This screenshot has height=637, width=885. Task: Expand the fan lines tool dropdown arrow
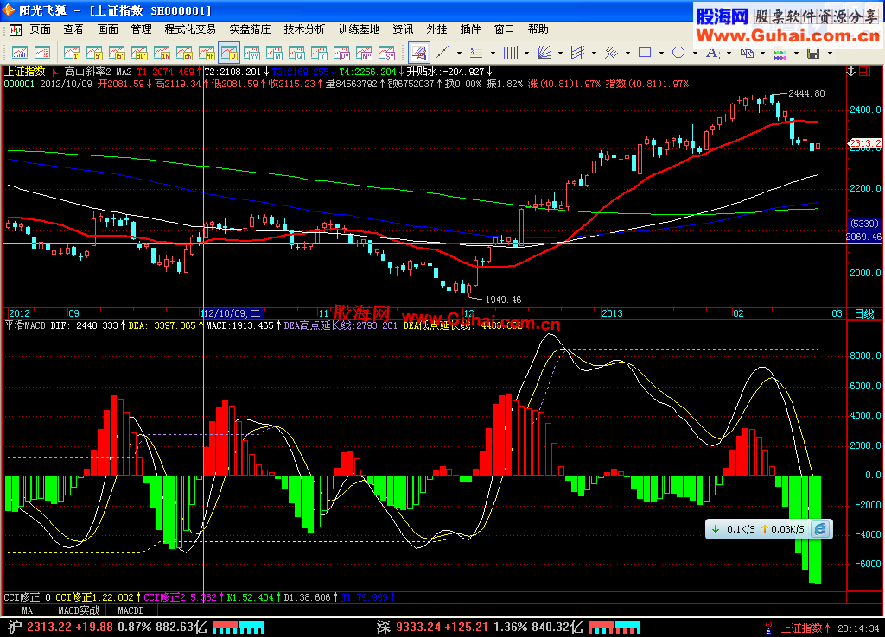[560, 54]
